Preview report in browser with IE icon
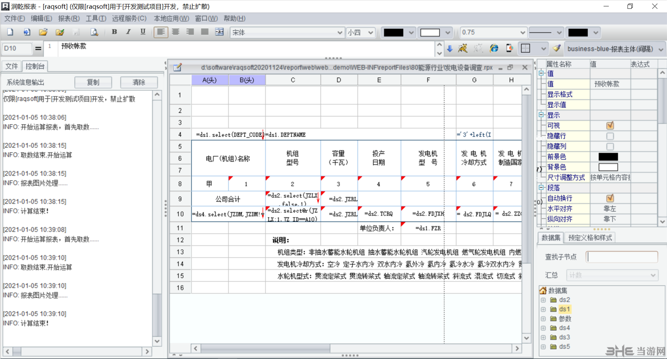 pos(494,48)
